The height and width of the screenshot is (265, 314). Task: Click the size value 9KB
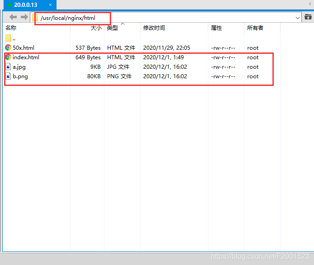(x=95, y=67)
